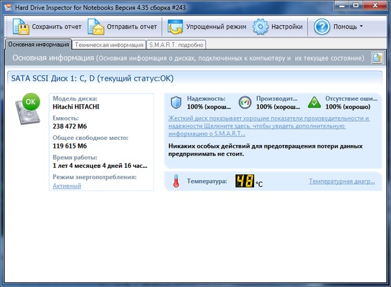Switch to the Основная информация tab
The width and height of the screenshot is (391, 287).
pyautogui.click(x=38, y=44)
